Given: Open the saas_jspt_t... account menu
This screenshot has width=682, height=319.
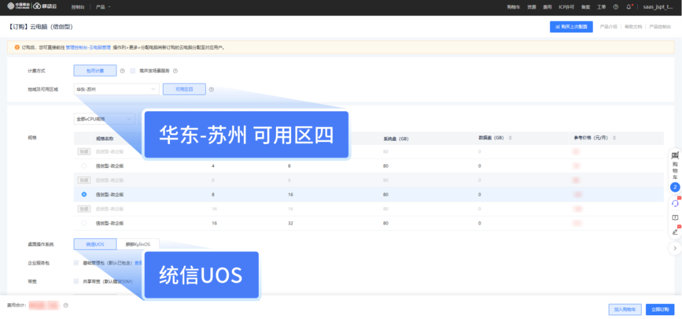Looking at the screenshot, I should pos(657,7).
